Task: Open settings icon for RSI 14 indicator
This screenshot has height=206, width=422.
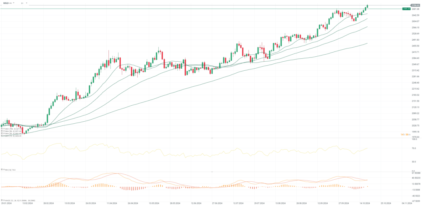Action: pos(2,169)
